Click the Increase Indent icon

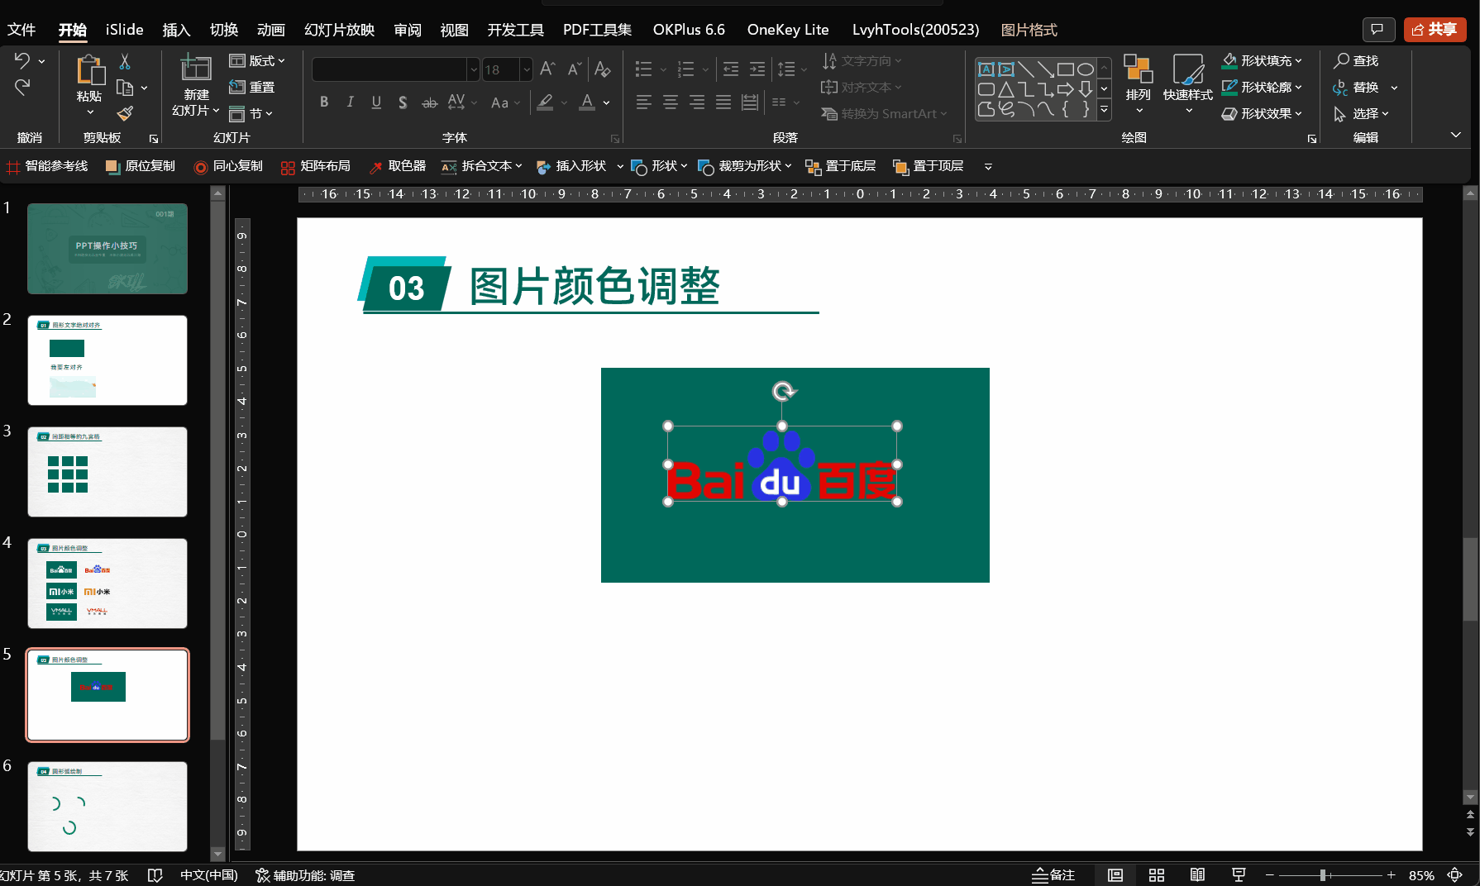pyautogui.click(x=757, y=69)
